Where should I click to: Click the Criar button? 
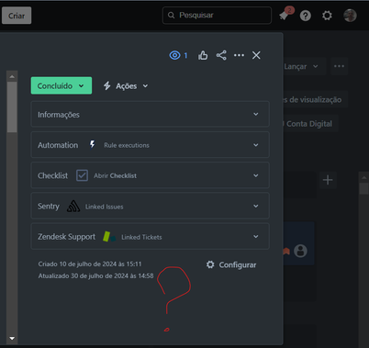[17, 16]
